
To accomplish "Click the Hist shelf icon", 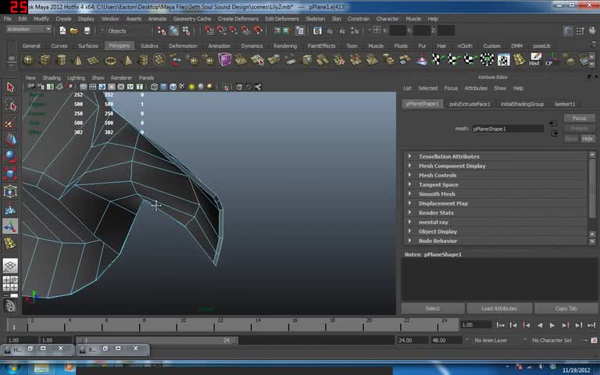I will pos(534,60).
